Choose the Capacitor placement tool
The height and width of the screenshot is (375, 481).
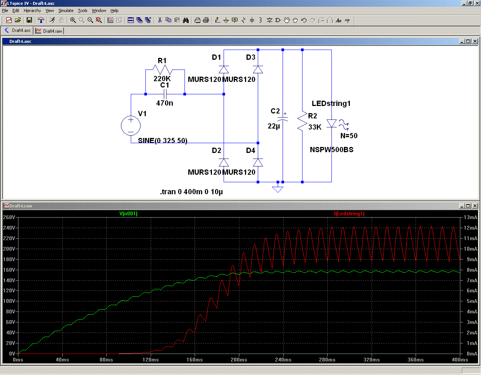(252, 20)
